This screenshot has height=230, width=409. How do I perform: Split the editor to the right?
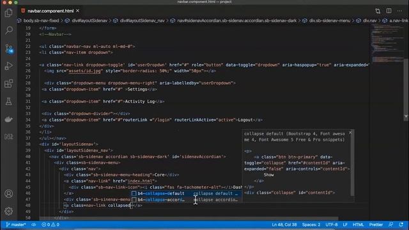[389, 11]
